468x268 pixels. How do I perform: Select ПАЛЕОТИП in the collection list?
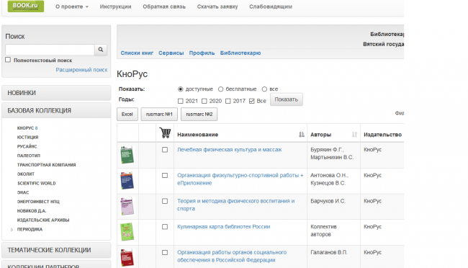pos(29,156)
